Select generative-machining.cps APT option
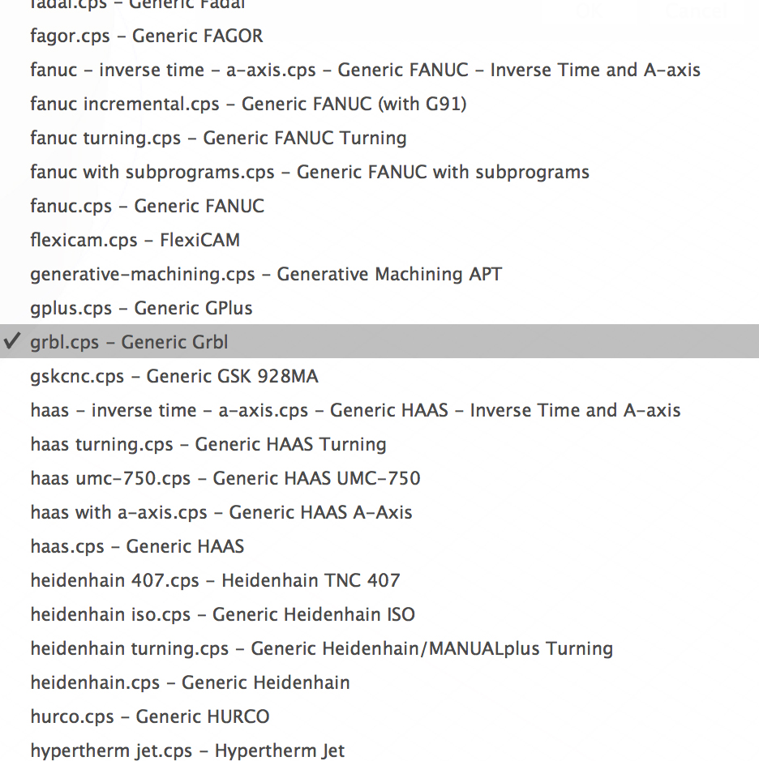The image size is (759, 761). (x=266, y=274)
